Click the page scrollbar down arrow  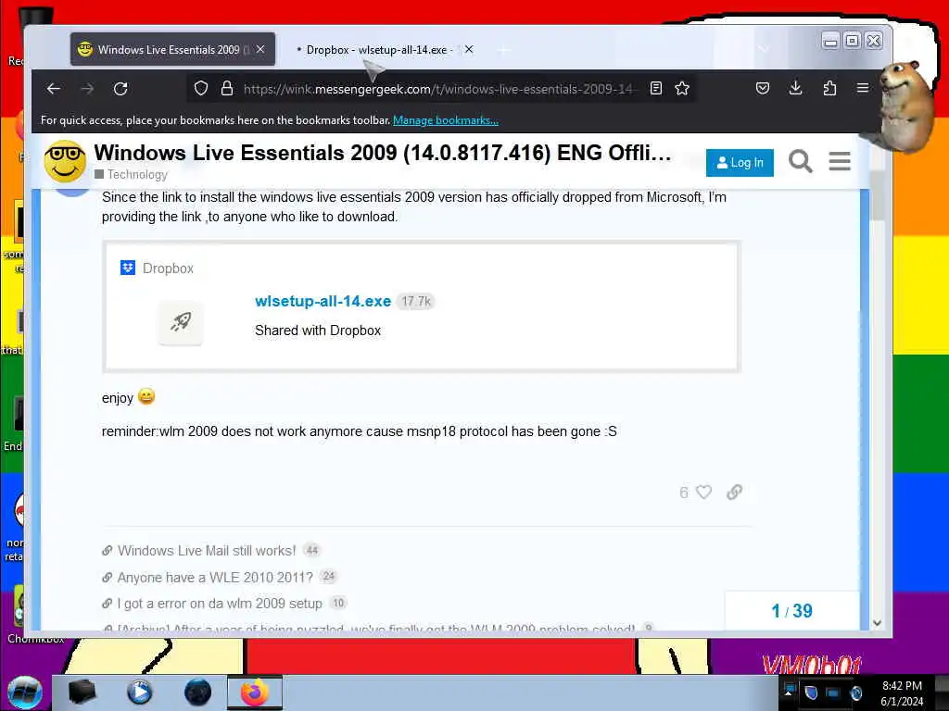[x=877, y=623]
